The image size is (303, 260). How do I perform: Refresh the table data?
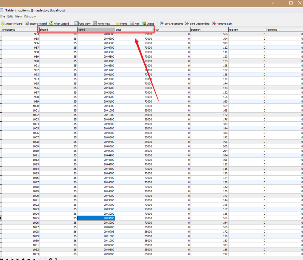coord(51,259)
